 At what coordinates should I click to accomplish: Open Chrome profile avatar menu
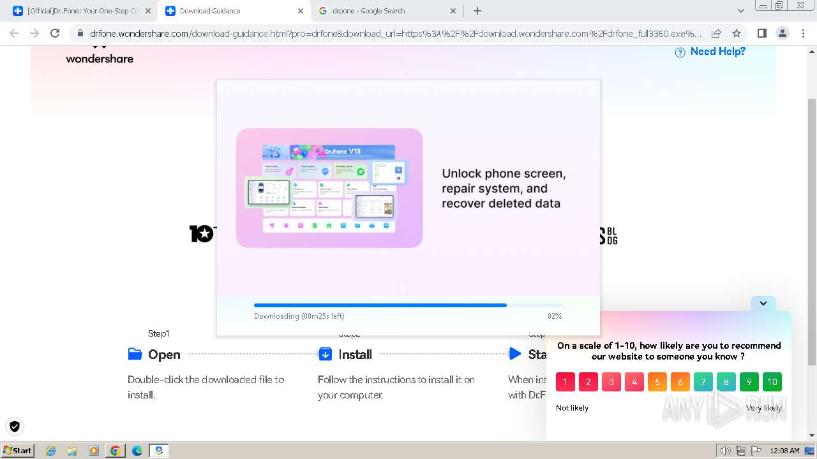tap(782, 33)
